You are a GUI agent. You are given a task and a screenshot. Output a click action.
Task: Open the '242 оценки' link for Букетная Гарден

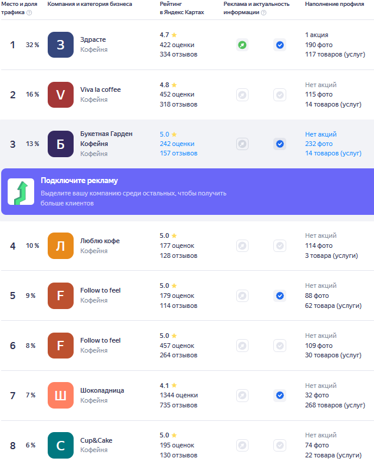[177, 144]
